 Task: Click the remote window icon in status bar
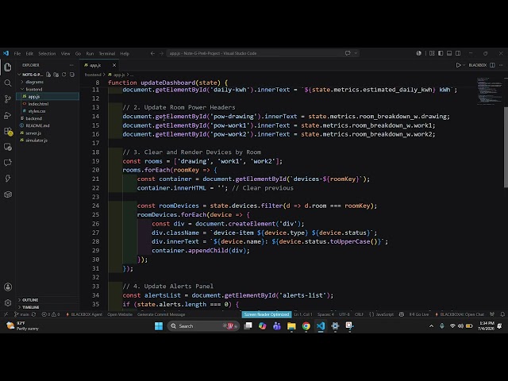click(x=6, y=314)
